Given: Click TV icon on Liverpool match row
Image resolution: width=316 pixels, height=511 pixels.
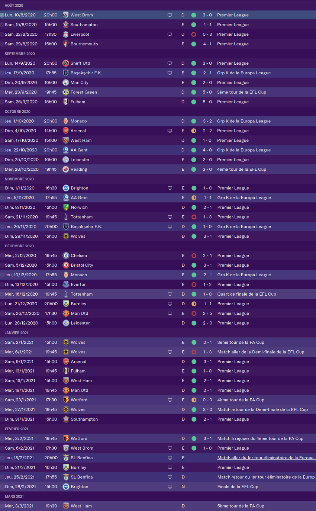Looking at the screenshot, I should point(170,34).
